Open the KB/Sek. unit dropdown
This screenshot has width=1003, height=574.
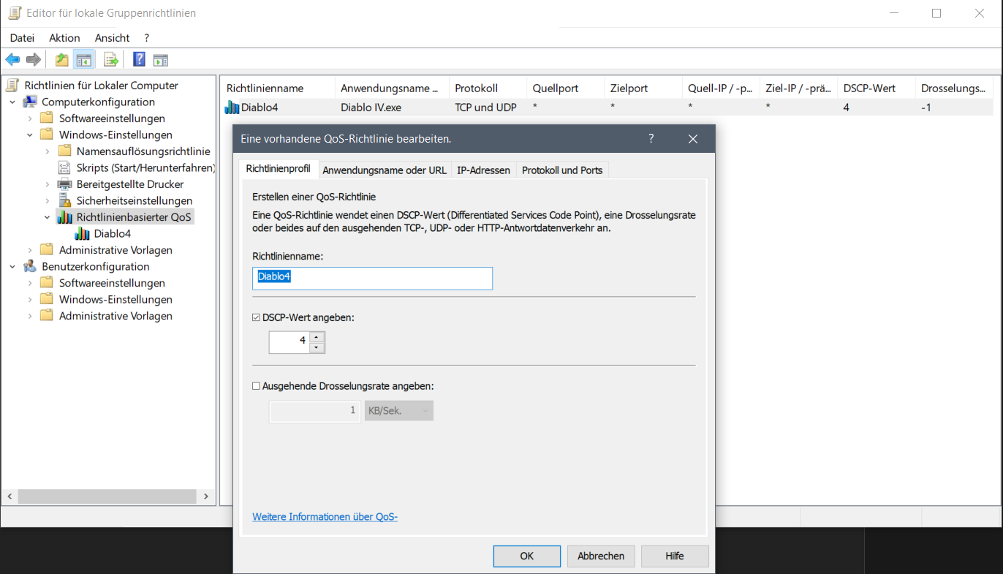tap(398, 411)
